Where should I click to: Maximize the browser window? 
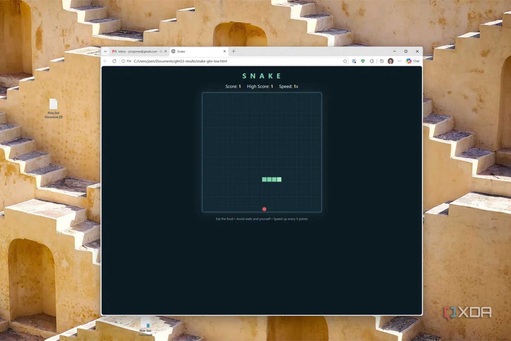[406, 51]
